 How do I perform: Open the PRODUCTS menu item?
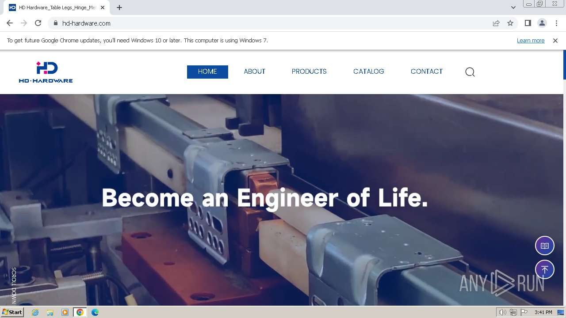pos(309,72)
